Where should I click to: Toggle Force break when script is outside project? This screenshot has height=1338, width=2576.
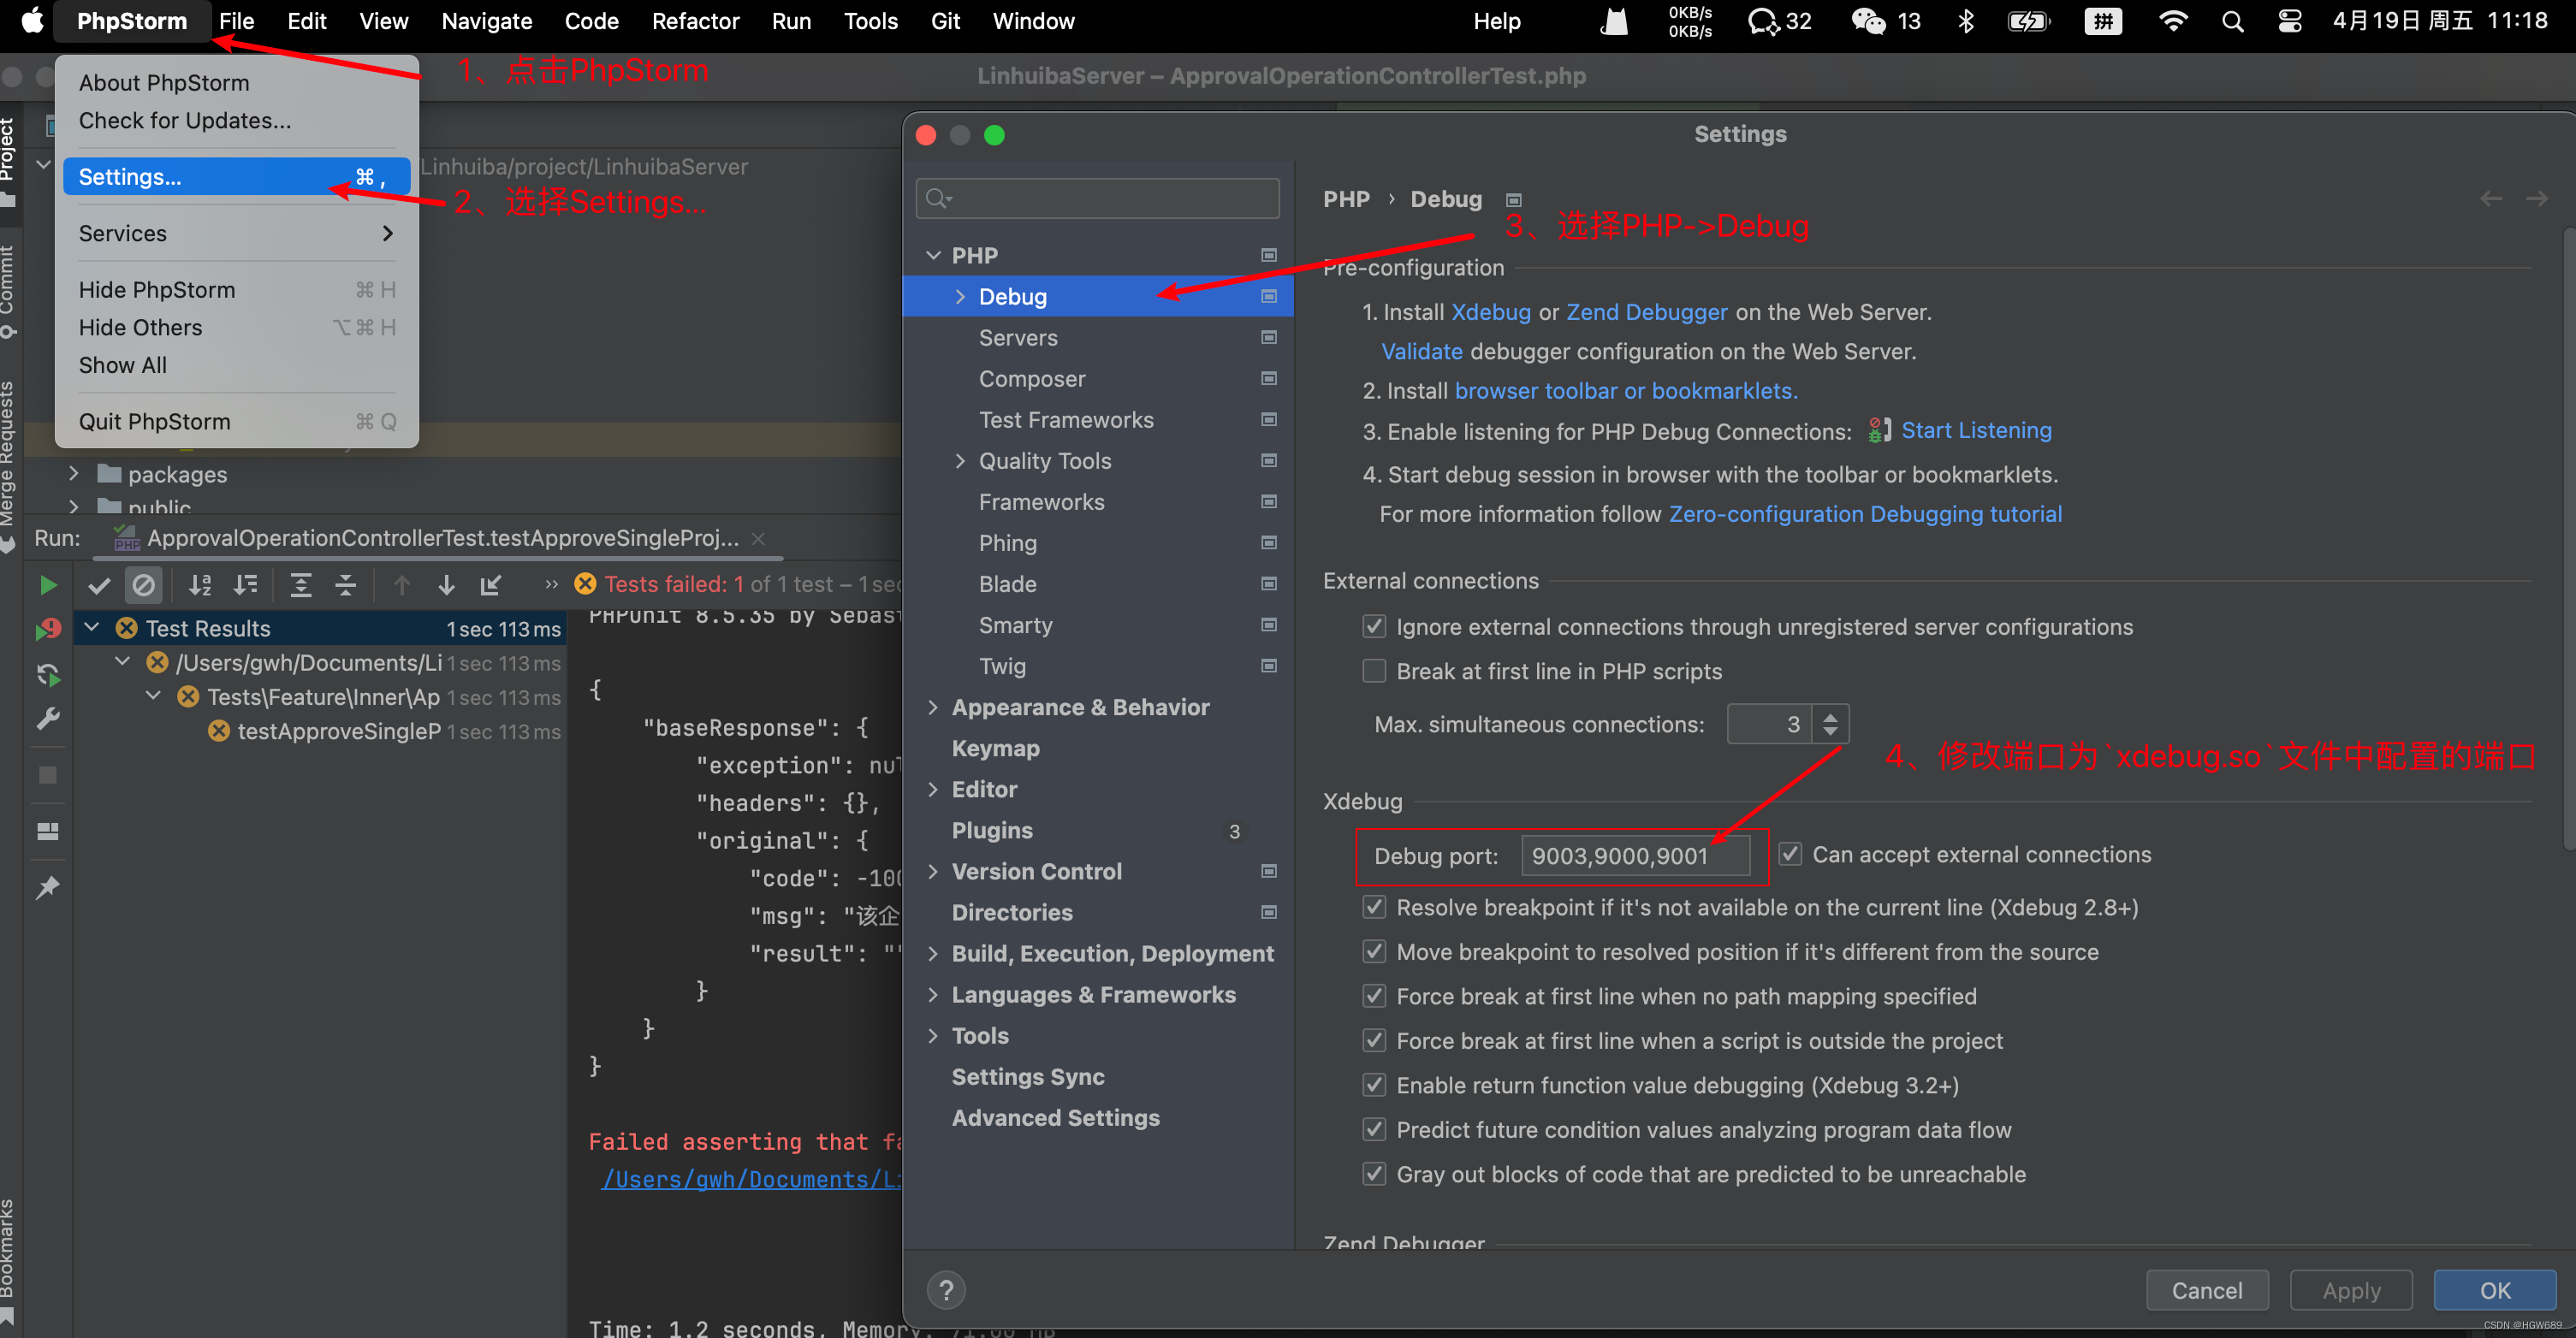pos(1374,1041)
